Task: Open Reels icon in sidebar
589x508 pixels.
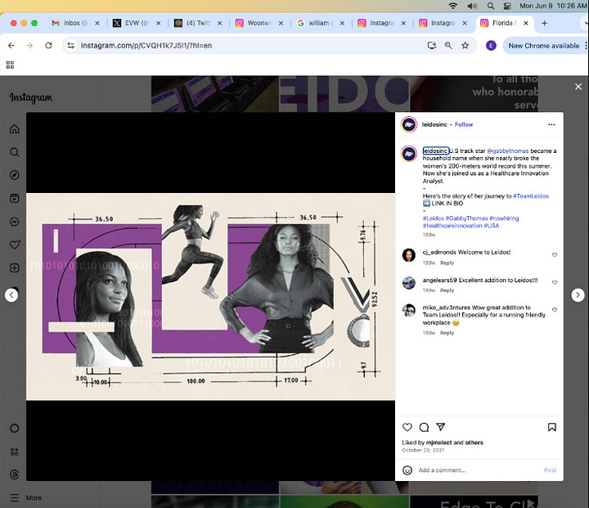Action: [14, 199]
